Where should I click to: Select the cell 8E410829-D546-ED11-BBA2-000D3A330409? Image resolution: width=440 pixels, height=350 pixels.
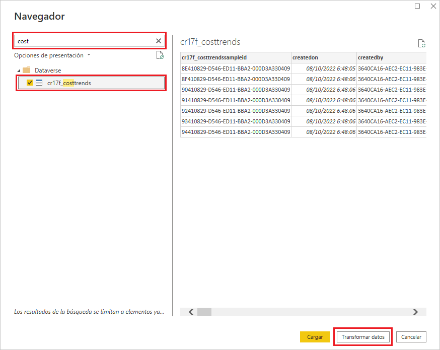point(236,68)
